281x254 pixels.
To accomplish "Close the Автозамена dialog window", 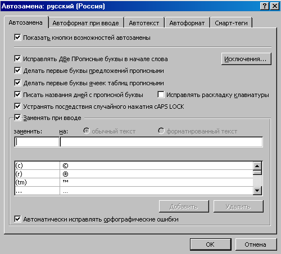I will tap(275, 6).
